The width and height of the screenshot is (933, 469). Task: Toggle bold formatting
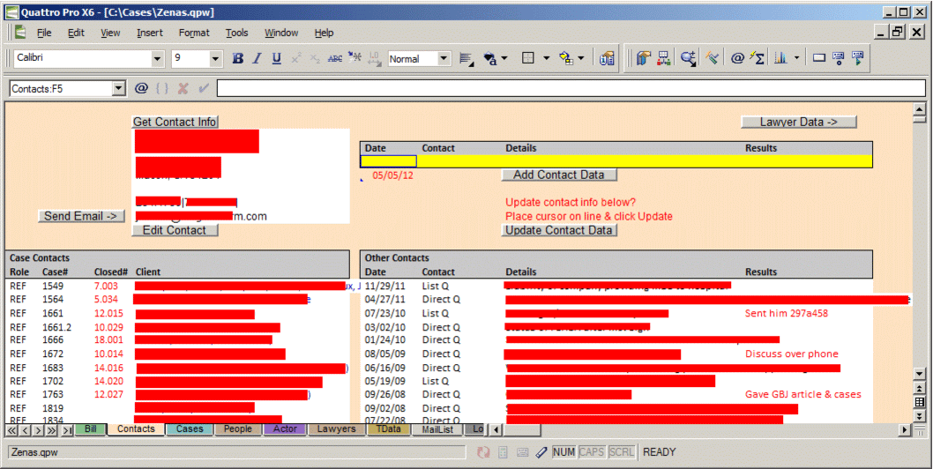click(237, 59)
